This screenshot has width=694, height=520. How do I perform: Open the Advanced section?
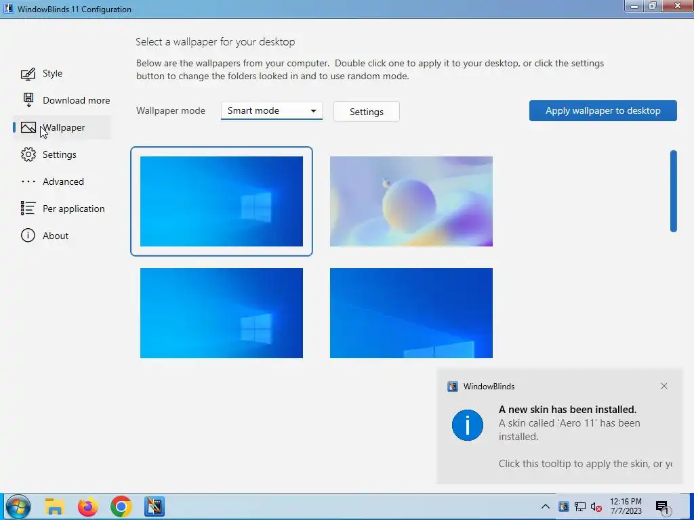(x=62, y=181)
